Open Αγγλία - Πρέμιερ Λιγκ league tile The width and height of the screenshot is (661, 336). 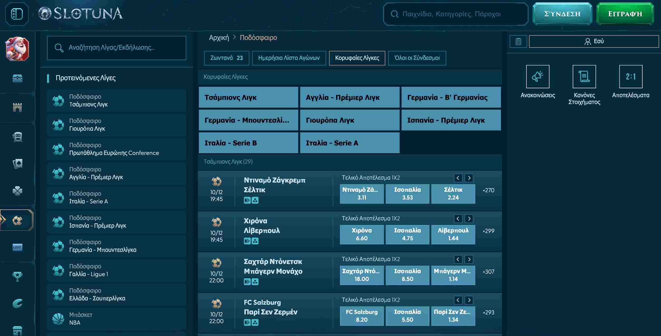point(350,97)
